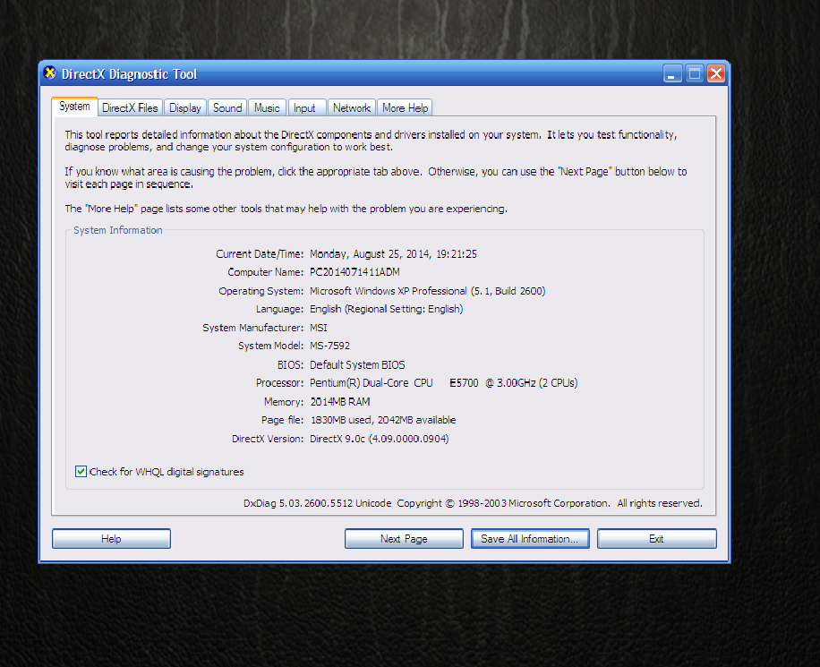Switch to the DirectX Files tab
The width and height of the screenshot is (820, 667).
click(130, 108)
